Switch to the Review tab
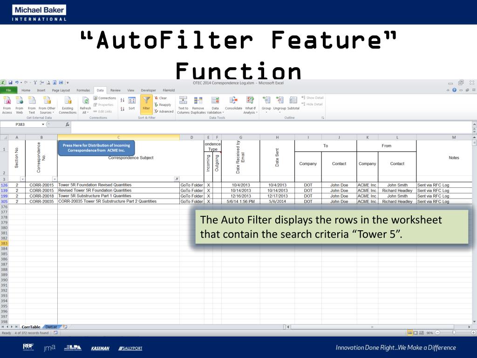 (116, 90)
